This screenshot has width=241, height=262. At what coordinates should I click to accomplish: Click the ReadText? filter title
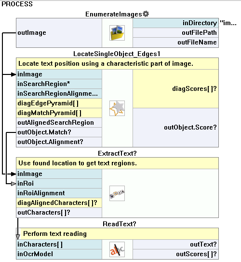(x=120, y=224)
